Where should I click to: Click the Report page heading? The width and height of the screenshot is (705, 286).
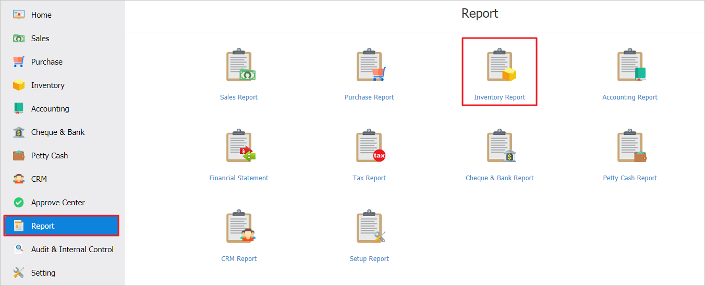pyautogui.click(x=480, y=14)
